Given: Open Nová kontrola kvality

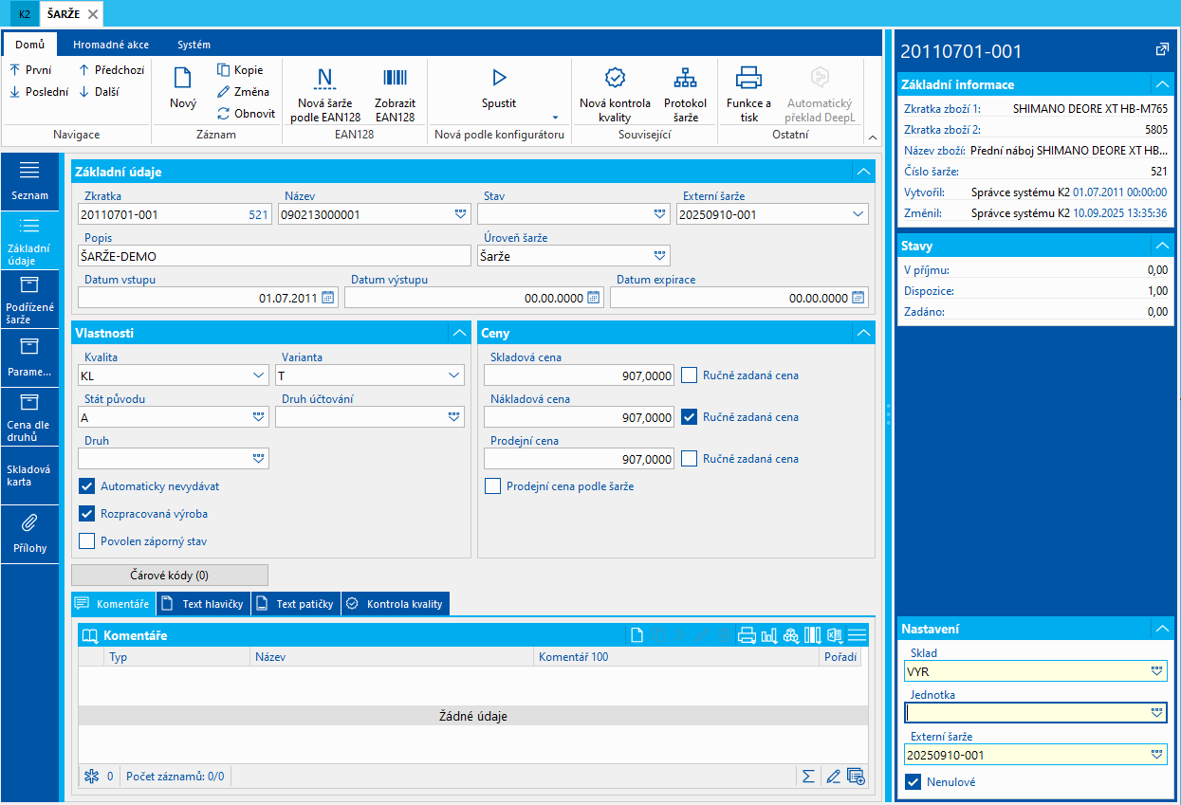Looking at the screenshot, I should click(615, 95).
